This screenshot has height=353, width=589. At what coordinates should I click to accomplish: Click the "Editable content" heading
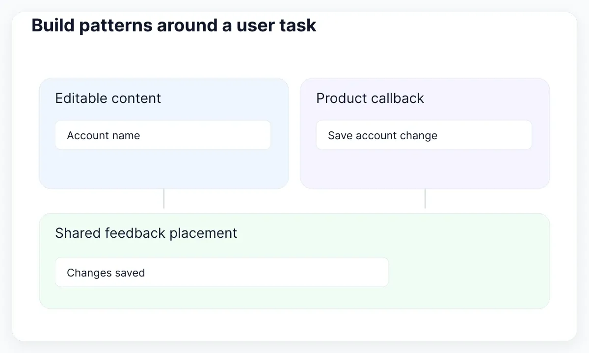[108, 98]
